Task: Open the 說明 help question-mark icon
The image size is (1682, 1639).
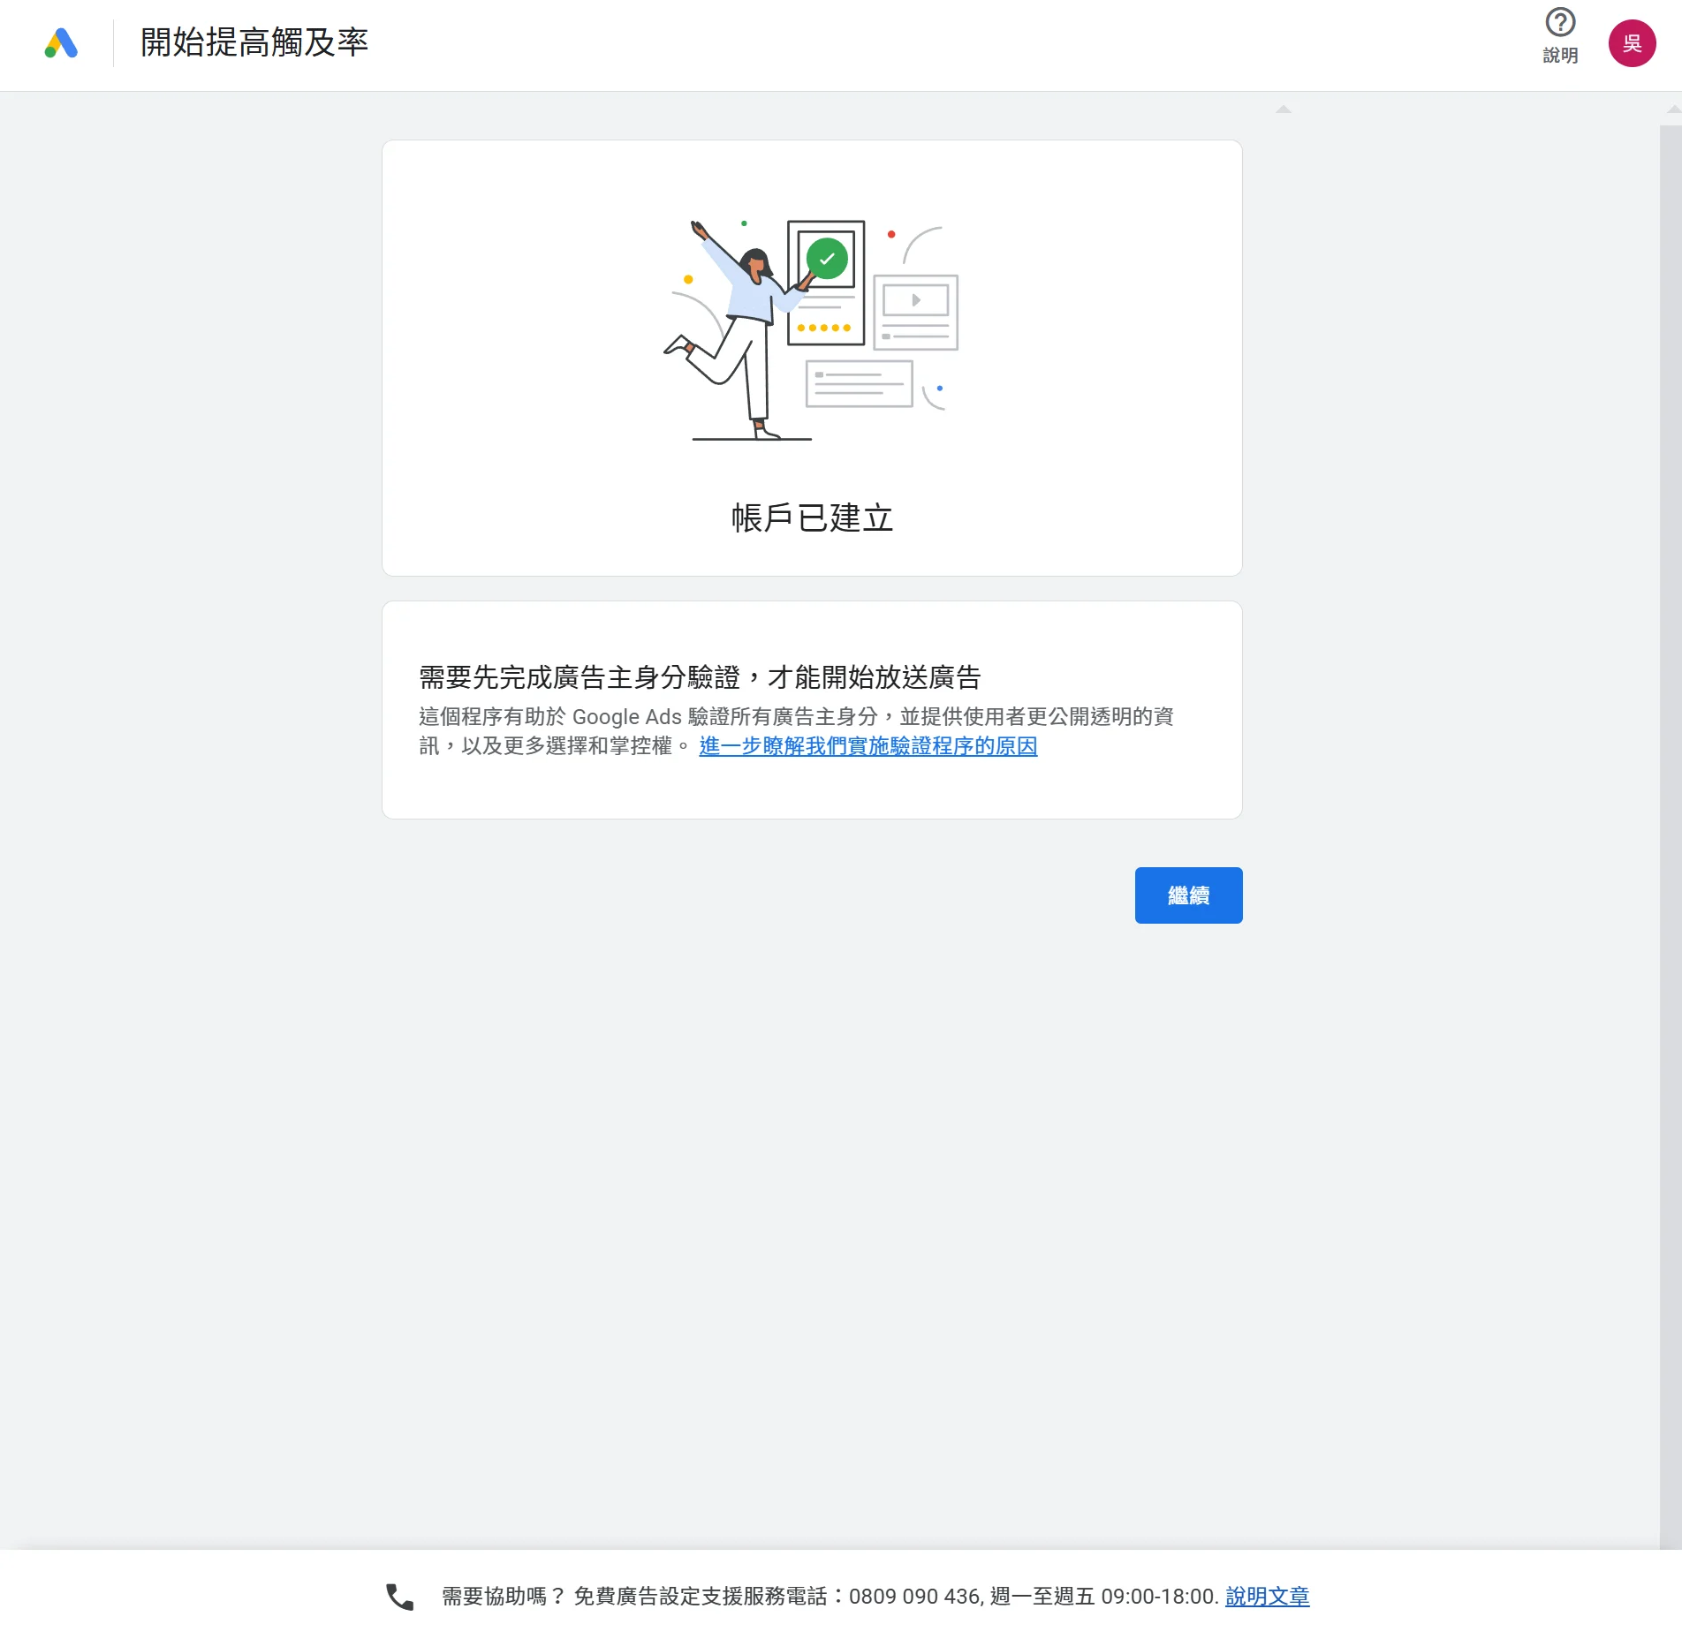Action: [x=1560, y=23]
